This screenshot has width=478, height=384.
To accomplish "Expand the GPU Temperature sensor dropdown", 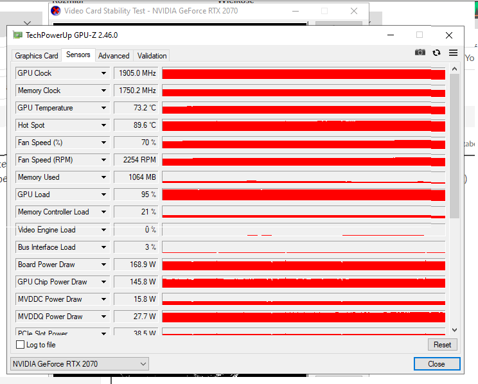I will pyautogui.click(x=103, y=108).
